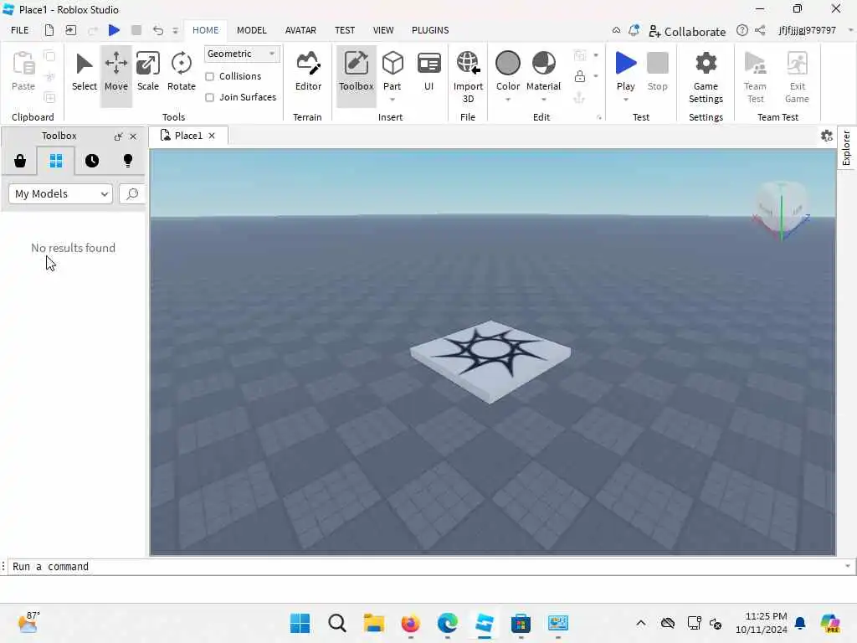Open File Explorer from the taskbar
Screen dimensions: 857x643
[x=374, y=623]
